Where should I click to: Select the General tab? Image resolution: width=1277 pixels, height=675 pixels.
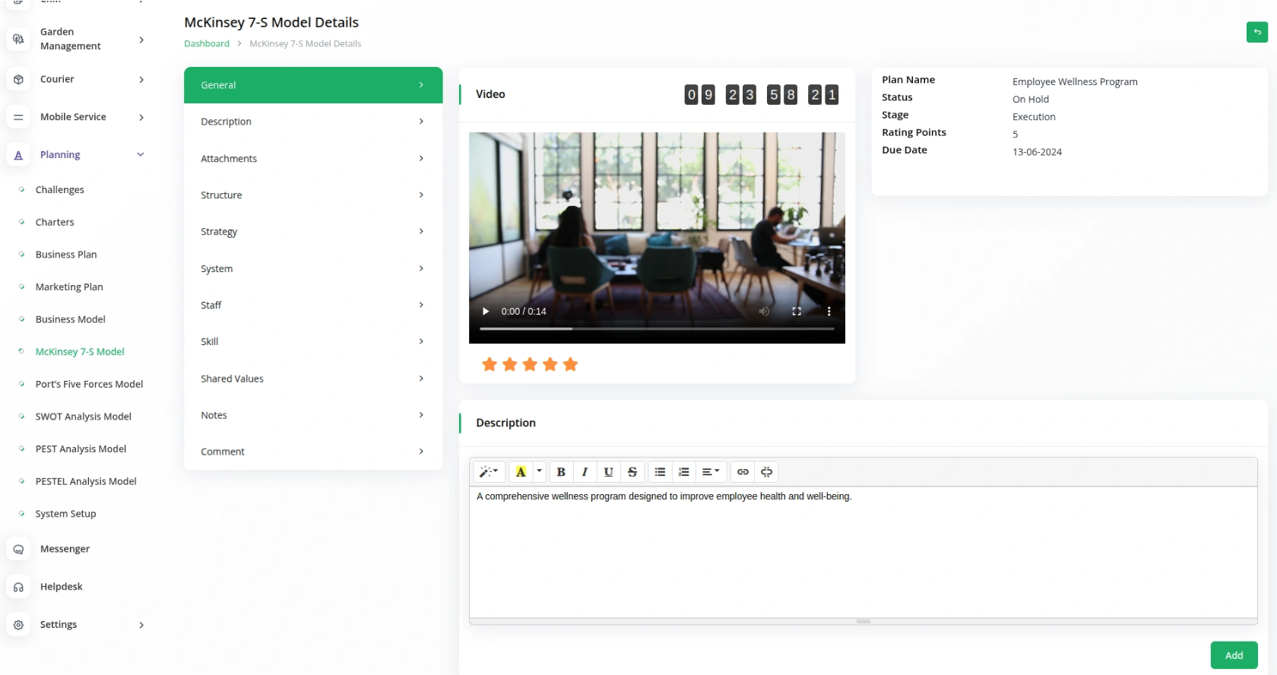tap(313, 85)
